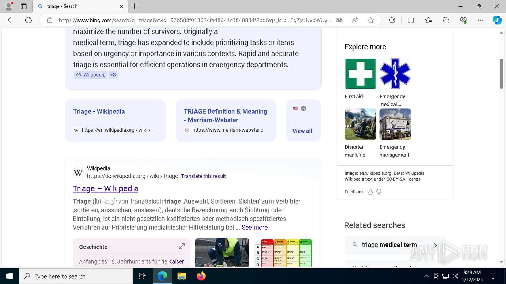Click wikipedia.org URL under Triage card

tap(118, 130)
